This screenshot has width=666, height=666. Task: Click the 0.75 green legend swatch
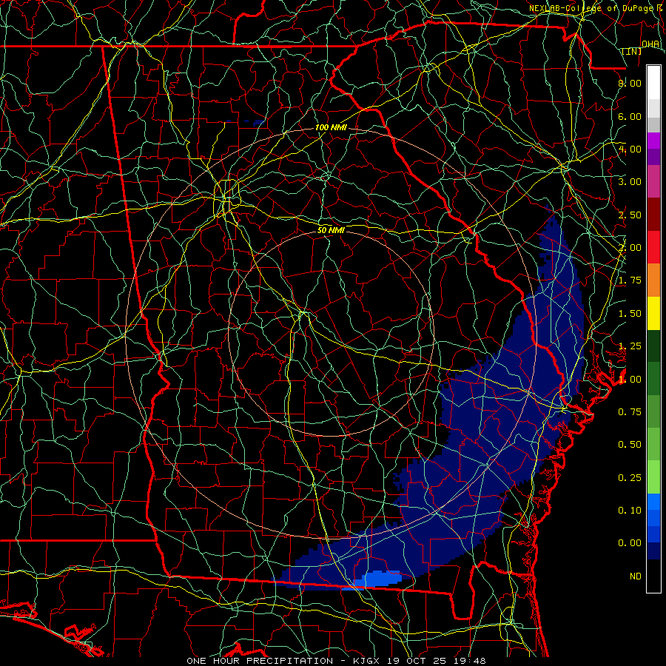pyautogui.click(x=653, y=411)
